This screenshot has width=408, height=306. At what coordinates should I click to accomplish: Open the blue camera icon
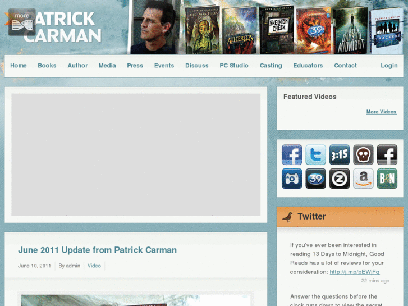pos(292,179)
